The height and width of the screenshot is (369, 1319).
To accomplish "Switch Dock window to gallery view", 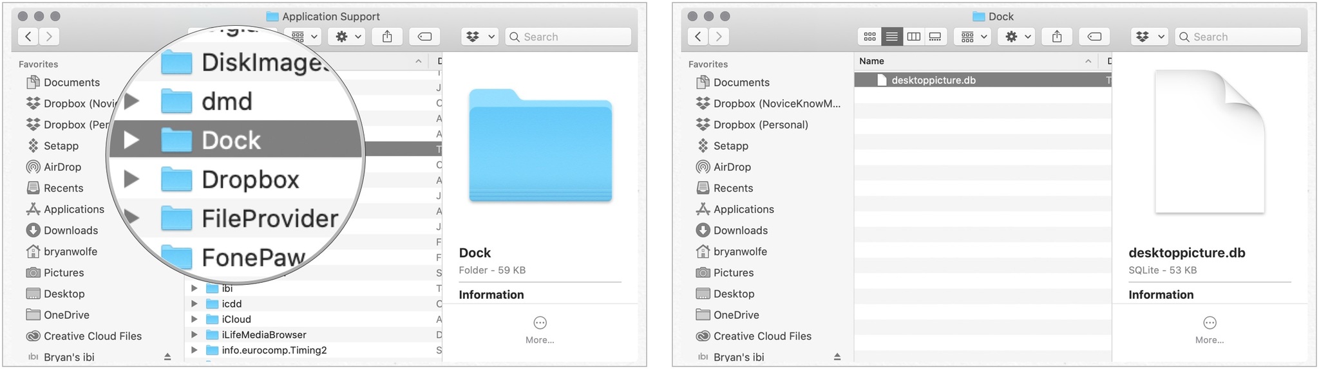I will click(x=935, y=37).
